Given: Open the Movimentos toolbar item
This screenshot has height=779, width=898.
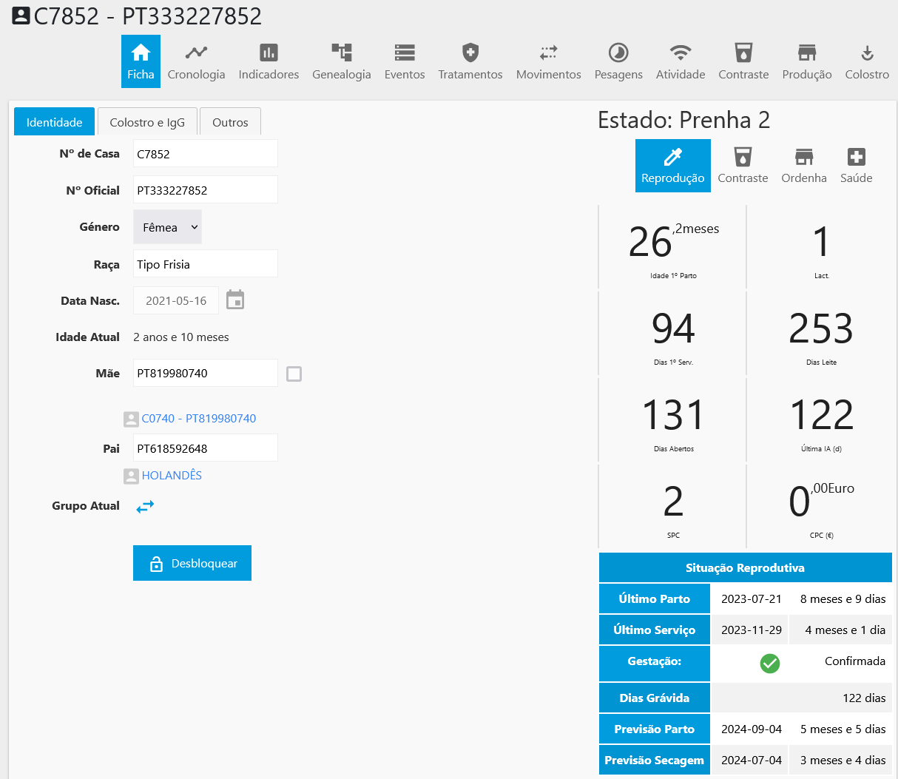Looking at the screenshot, I should click(x=548, y=61).
